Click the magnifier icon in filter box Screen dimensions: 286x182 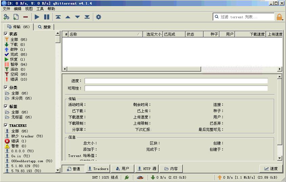tap(217, 17)
